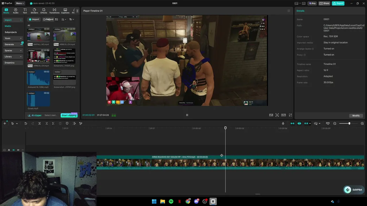
Task: Select the Awkward M...(128k).mp3 audio clip
Action: click(38, 78)
